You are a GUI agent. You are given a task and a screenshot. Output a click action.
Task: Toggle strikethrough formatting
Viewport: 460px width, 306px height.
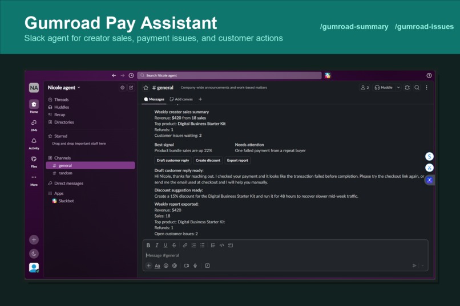click(174, 246)
